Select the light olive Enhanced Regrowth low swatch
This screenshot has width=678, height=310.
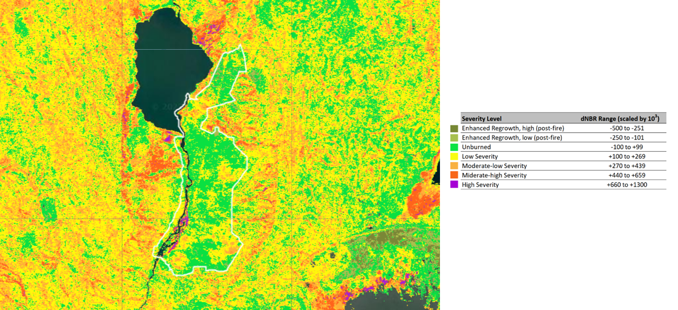click(x=454, y=138)
